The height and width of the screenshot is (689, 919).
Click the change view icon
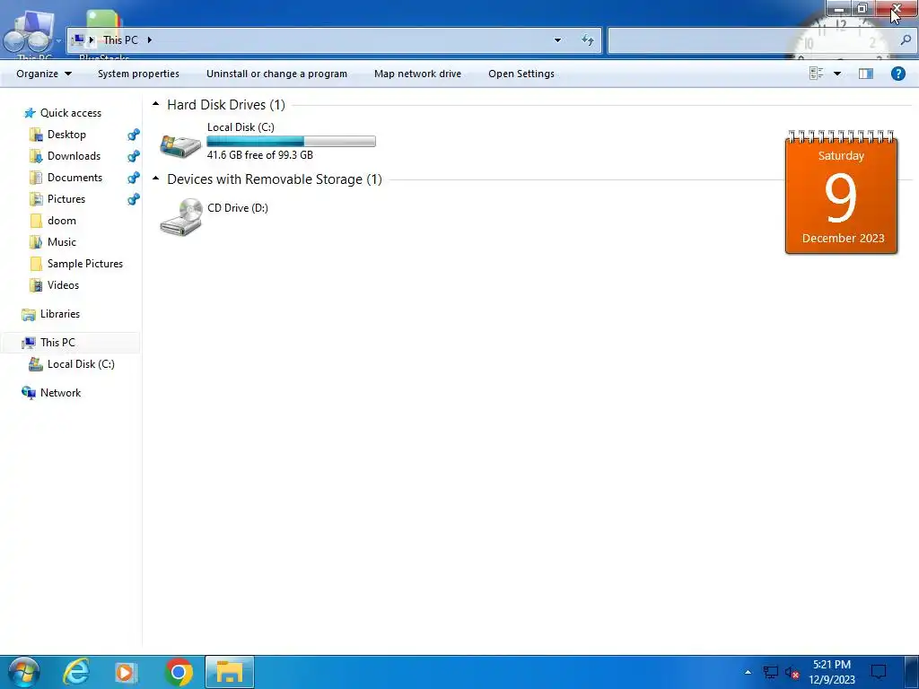pos(816,74)
